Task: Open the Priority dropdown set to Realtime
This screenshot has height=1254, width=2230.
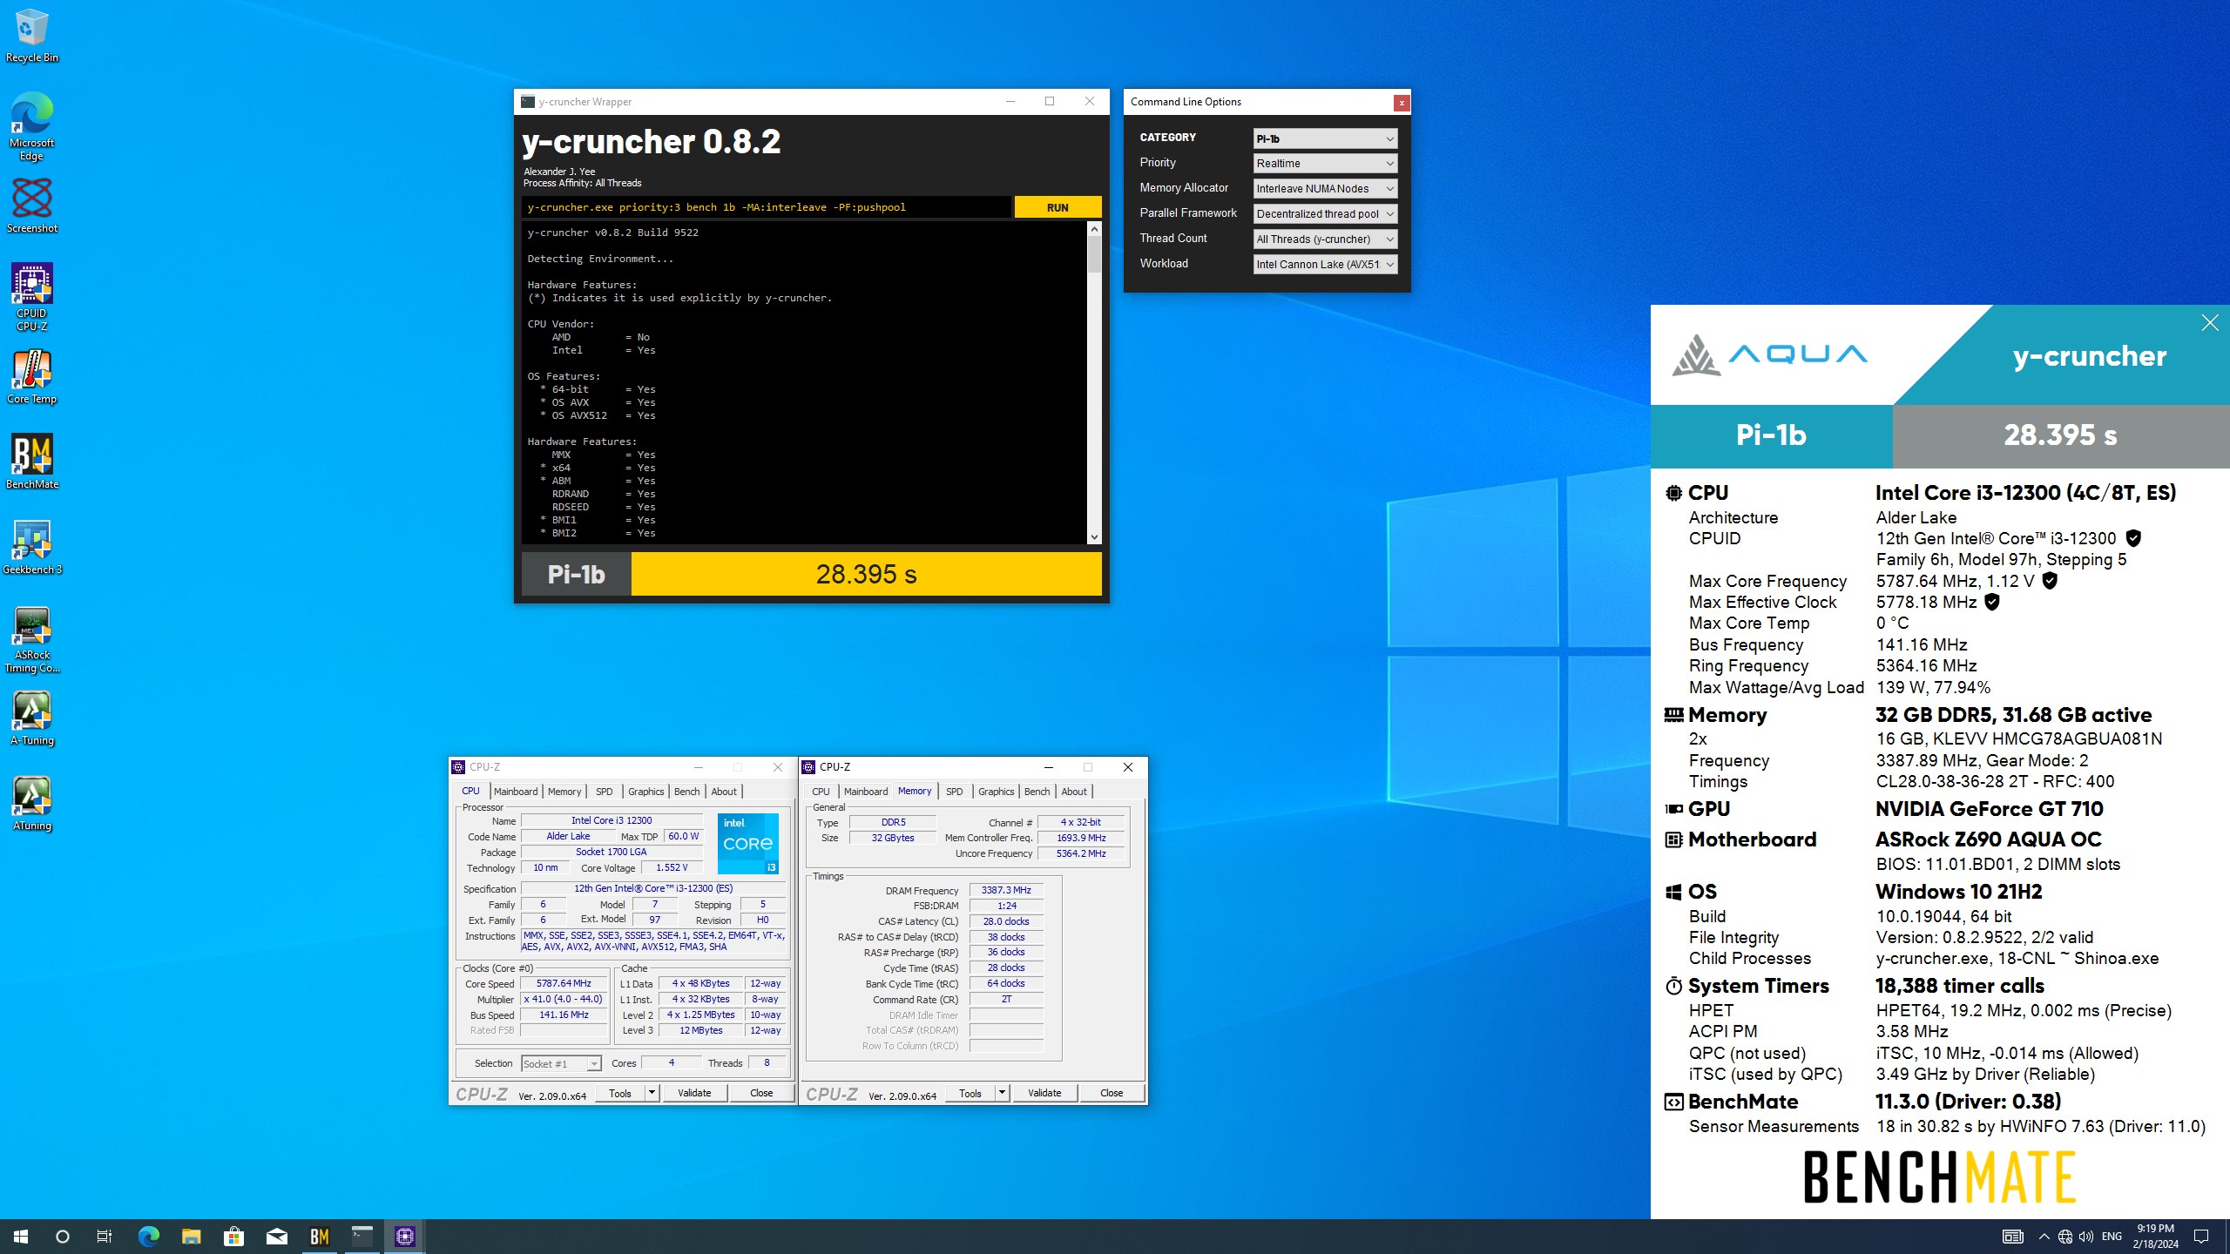Action: point(1325,164)
